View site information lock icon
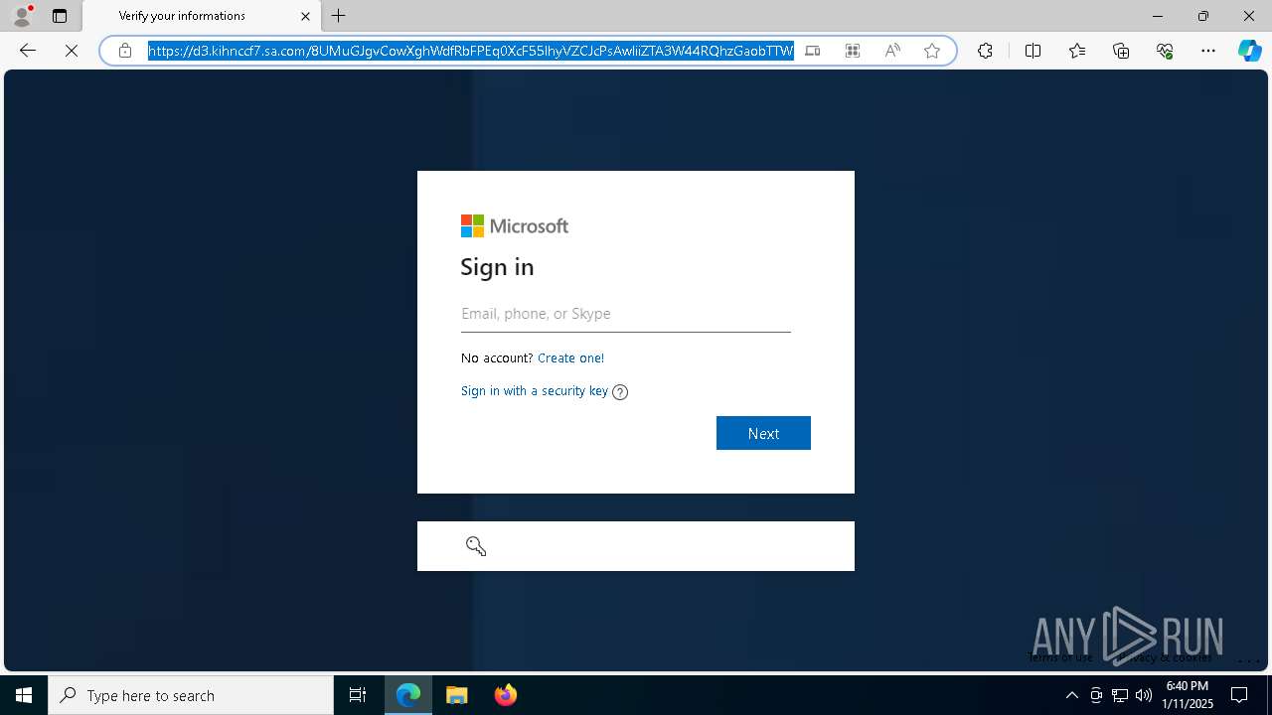Viewport: 1272px width, 715px height. [x=125, y=51]
